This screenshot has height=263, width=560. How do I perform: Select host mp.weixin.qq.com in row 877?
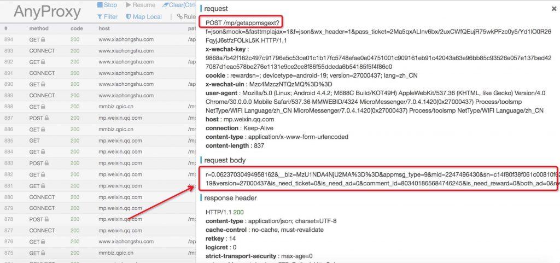point(120,231)
